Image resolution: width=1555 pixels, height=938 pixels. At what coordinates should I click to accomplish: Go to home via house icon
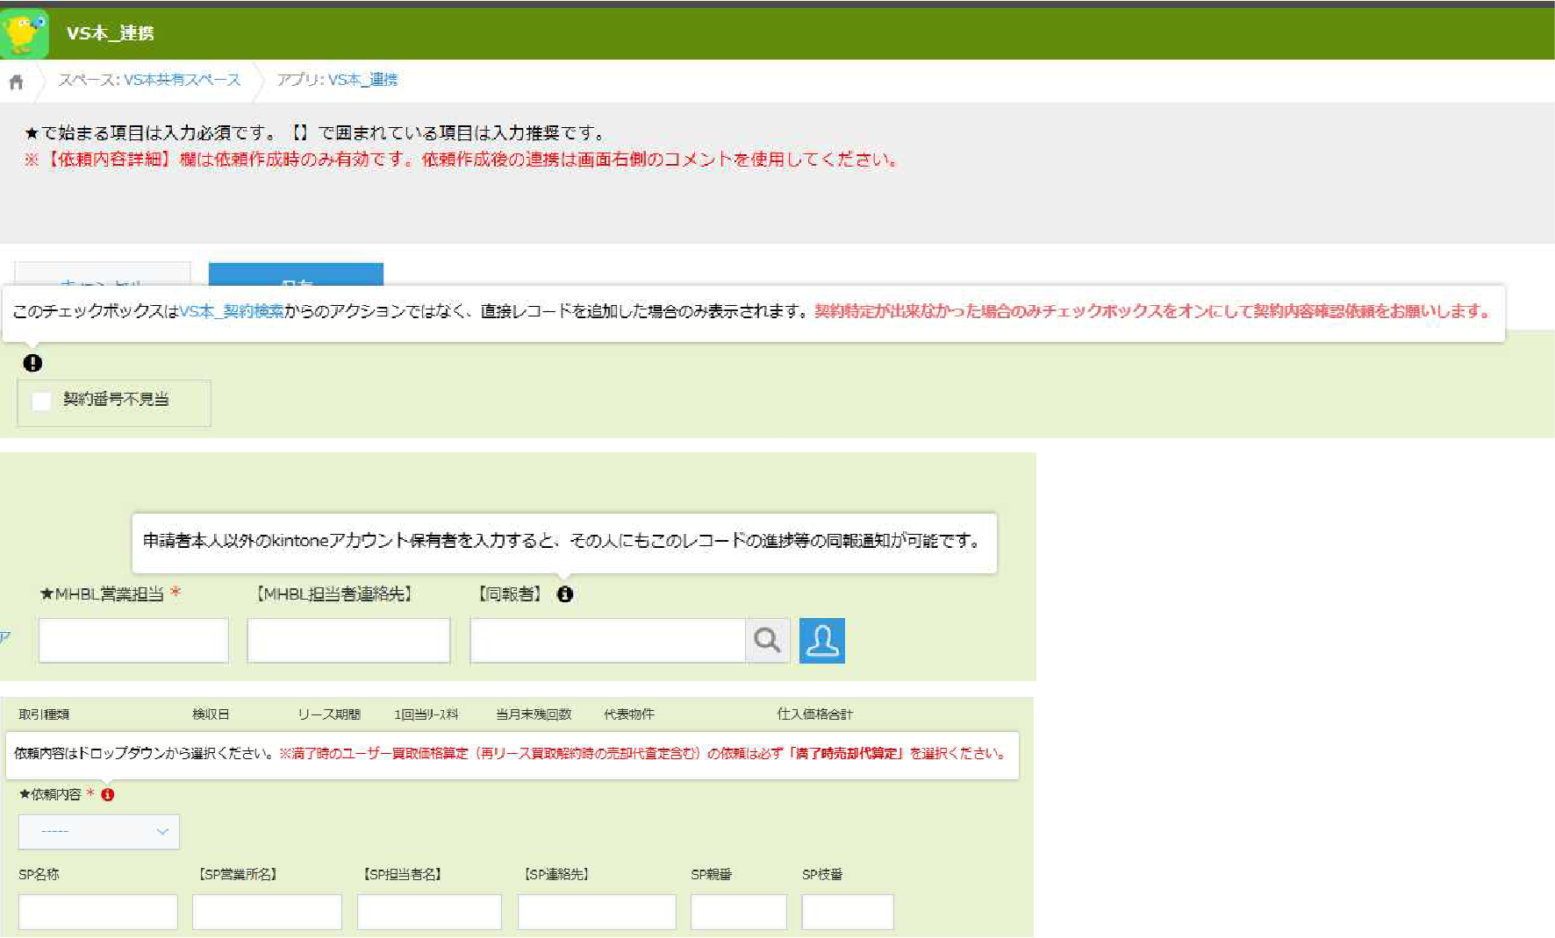16,82
